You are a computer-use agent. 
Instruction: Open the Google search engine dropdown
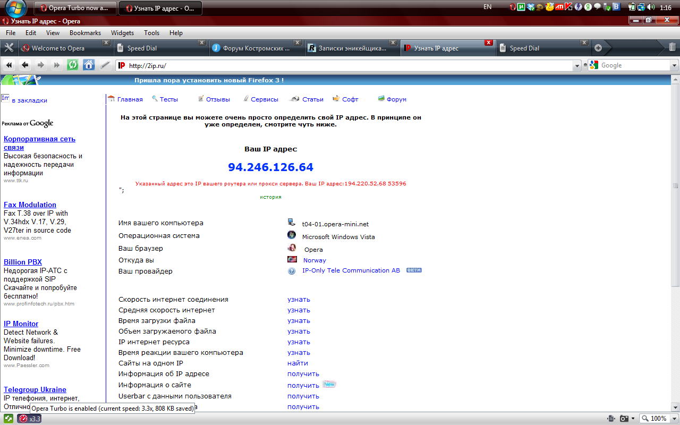(x=675, y=65)
